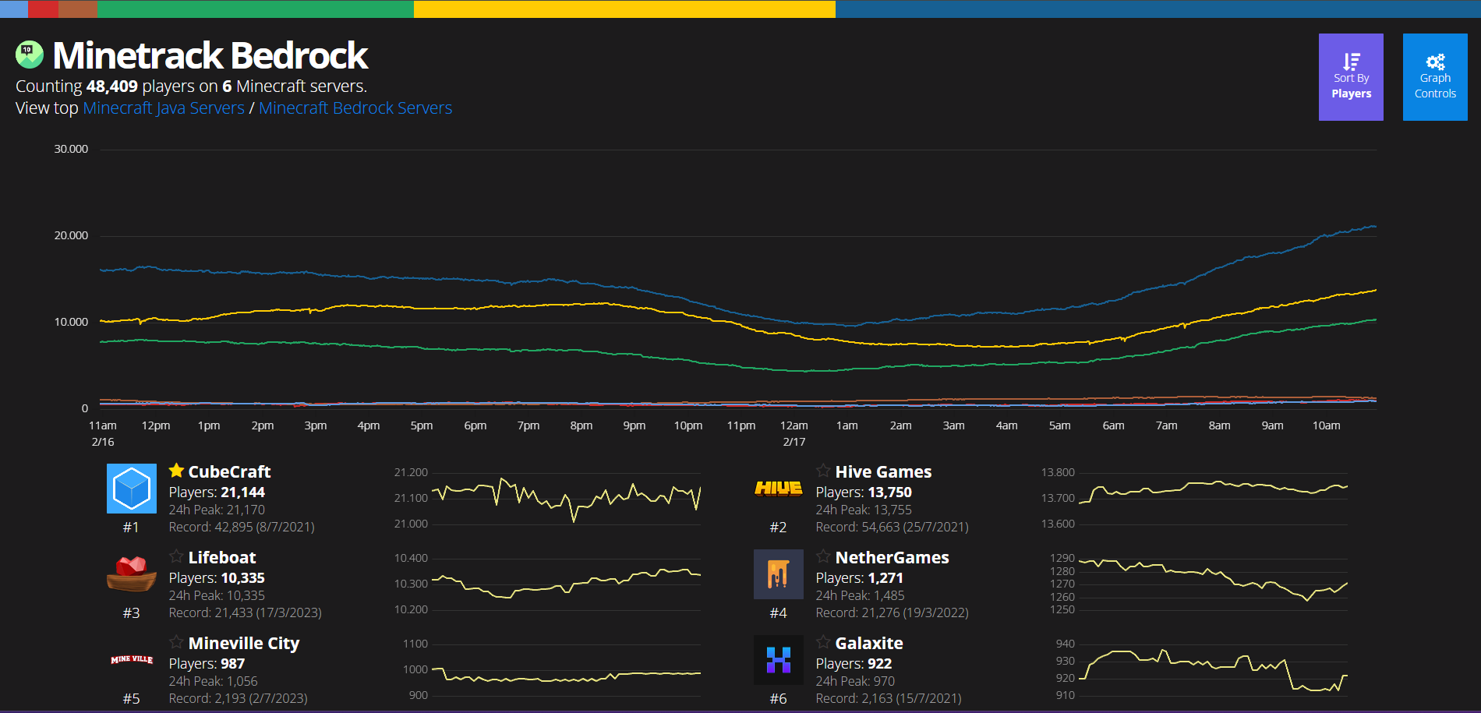The width and height of the screenshot is (1481, 713).
Task: Click NetherGames 24h Peak 1,485 text
Action: (x=860, y=595)
